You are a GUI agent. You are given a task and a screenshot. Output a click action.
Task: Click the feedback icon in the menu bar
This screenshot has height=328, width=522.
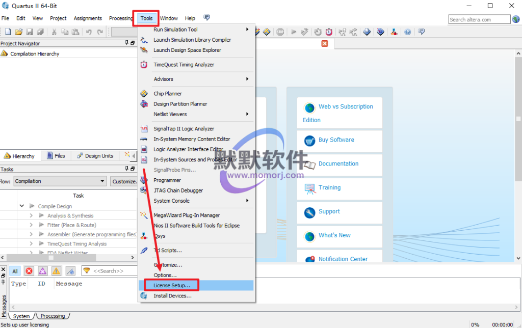207,18
